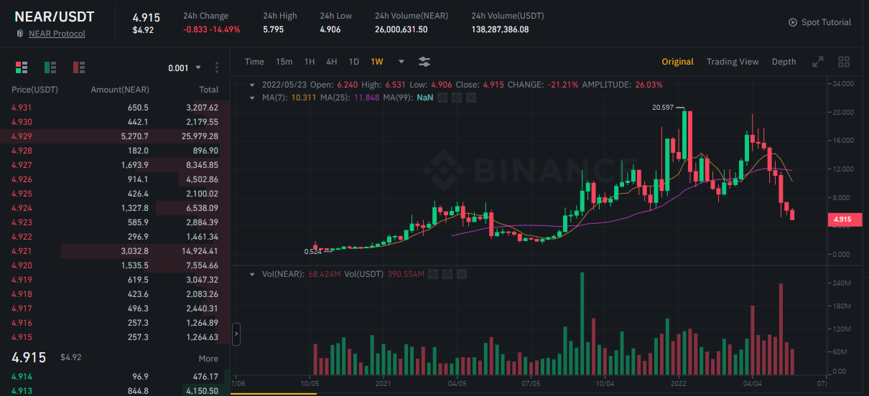Select sell order at price 4.929

tap(115, 136)
